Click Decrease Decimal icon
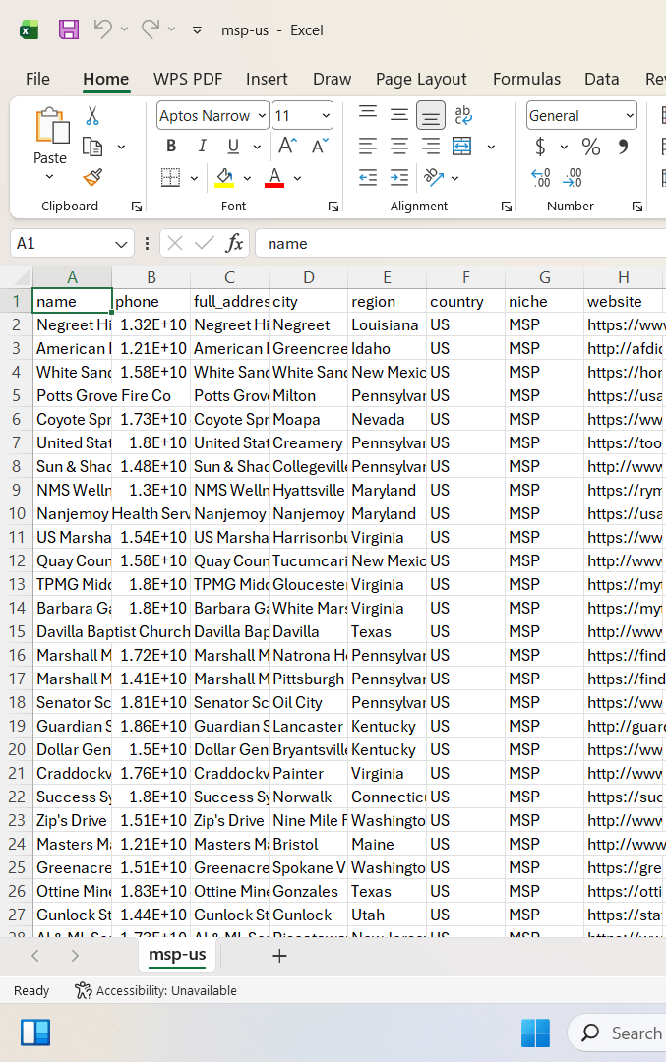This screenshot has height=1062, width=666. click(573, 177)
